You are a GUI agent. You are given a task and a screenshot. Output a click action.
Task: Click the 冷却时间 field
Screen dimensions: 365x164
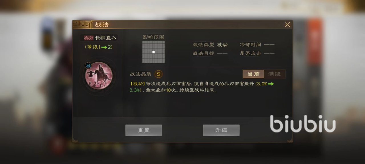coord(257,45)
